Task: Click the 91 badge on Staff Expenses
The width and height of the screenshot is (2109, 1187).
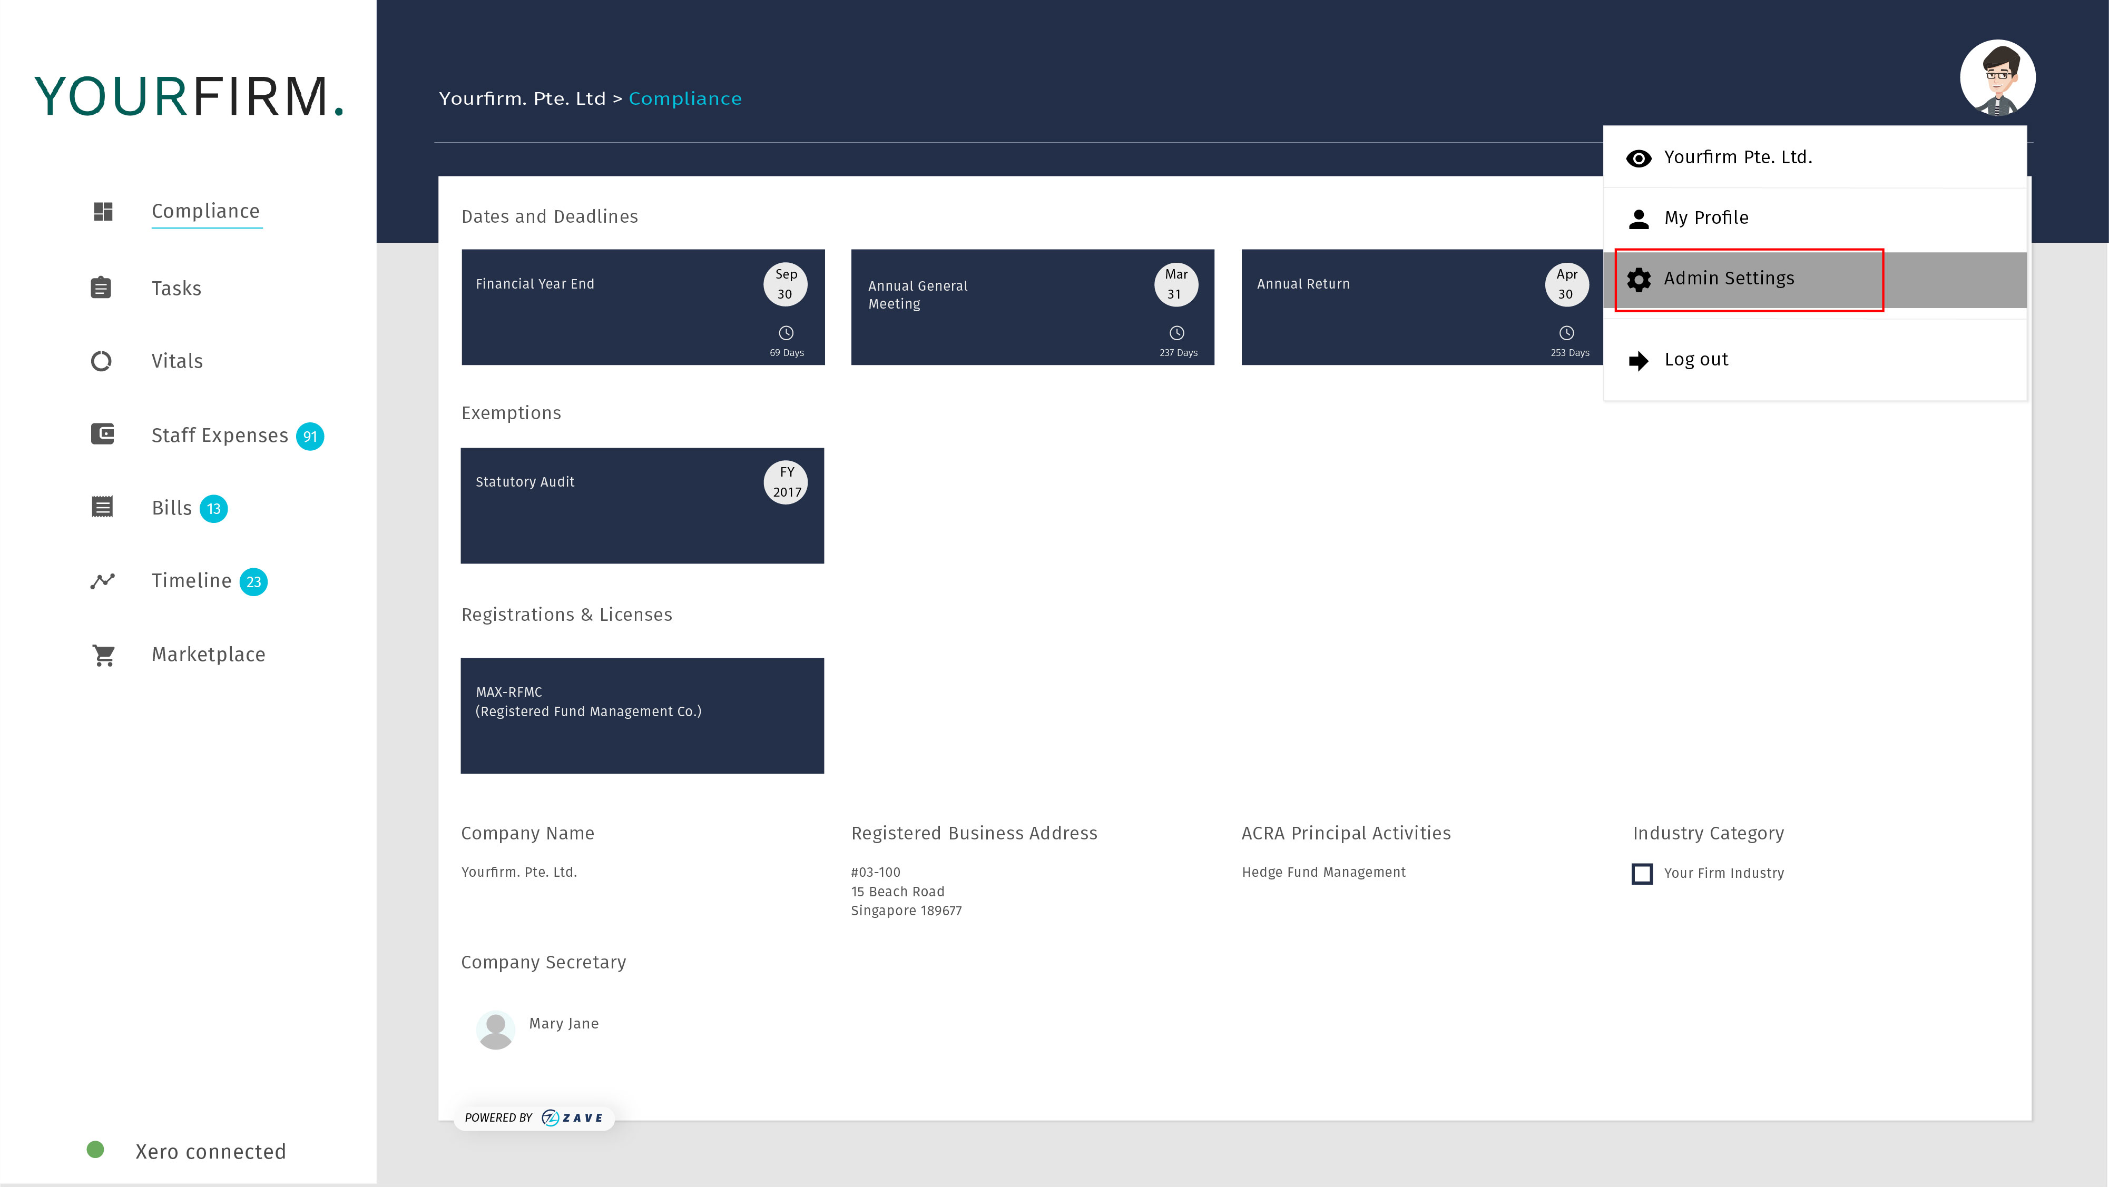Action: (309, 437)
